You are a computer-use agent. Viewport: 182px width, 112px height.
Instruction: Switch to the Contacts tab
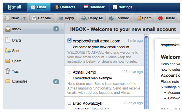point(65,7)
